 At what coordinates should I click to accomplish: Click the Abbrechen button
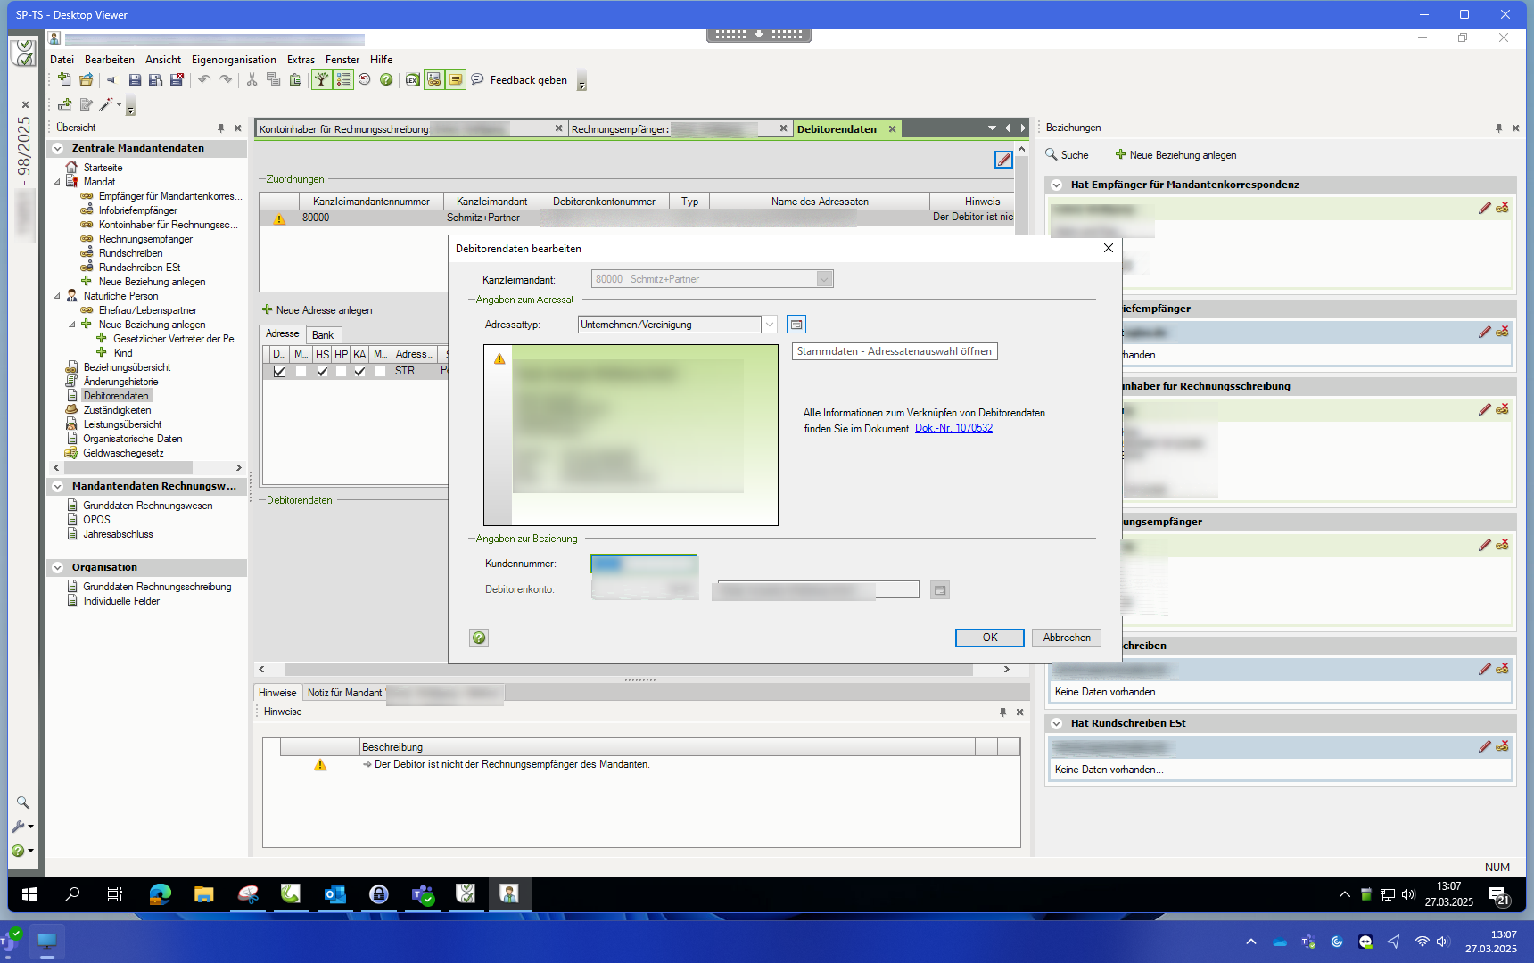coord(1067,638)
